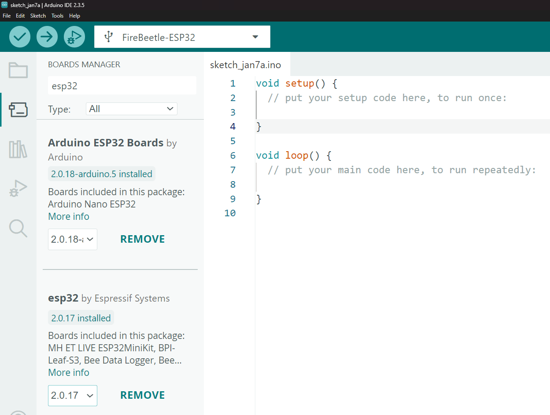Open the Sketch menu
The image size is (550, 415).
38,16
